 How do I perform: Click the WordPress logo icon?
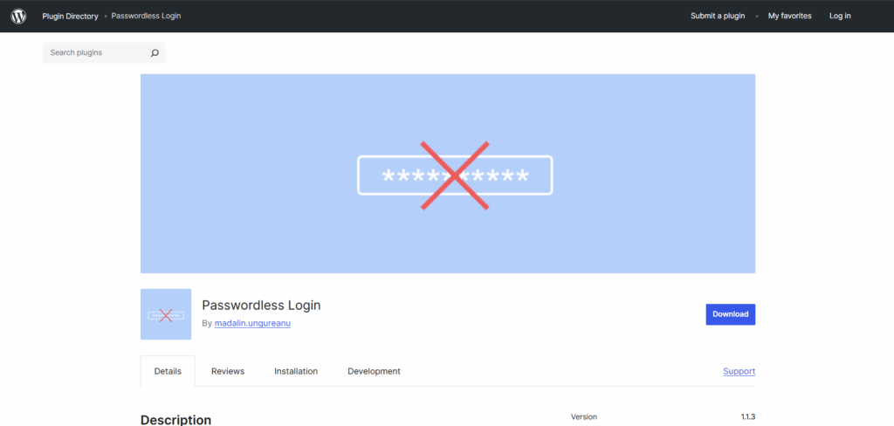18,16
